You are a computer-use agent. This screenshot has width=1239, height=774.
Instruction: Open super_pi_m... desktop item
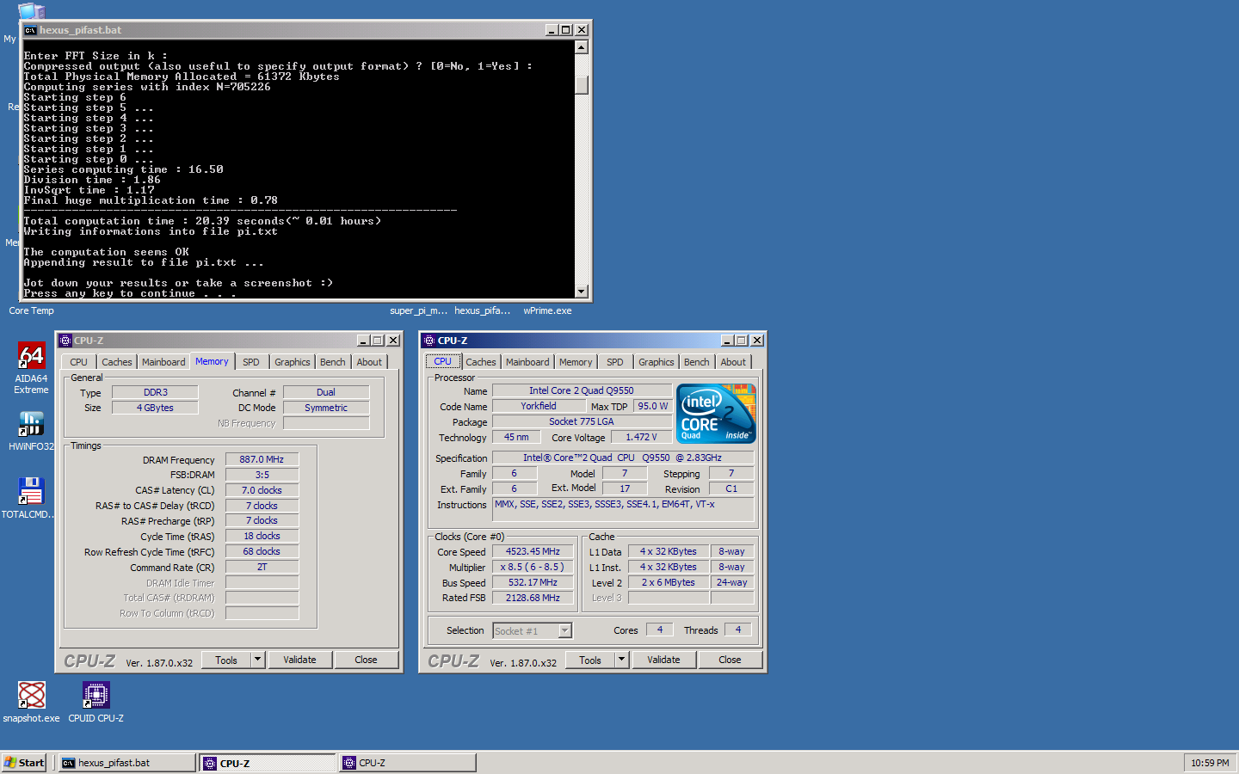(418, 310)
